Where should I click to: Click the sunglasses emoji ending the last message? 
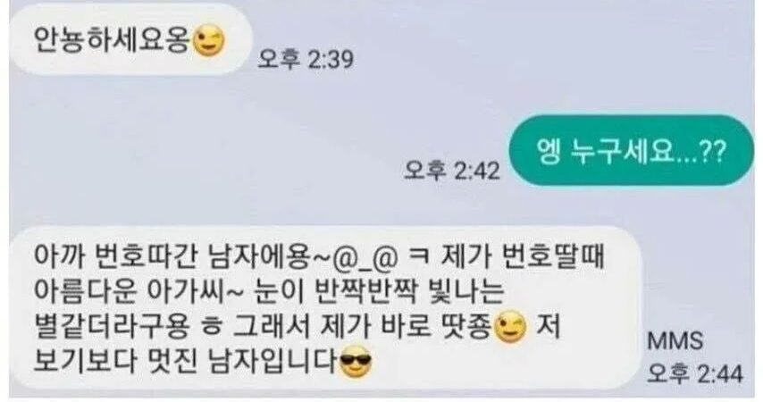tap(356, 362)
